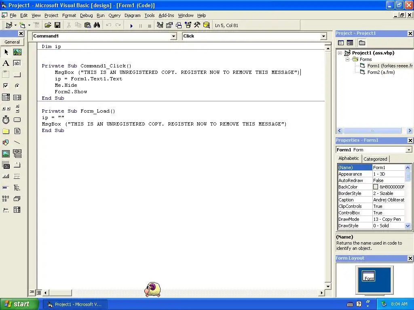
Task: Open the Add Form dropdown arrow
Action: 29,25
